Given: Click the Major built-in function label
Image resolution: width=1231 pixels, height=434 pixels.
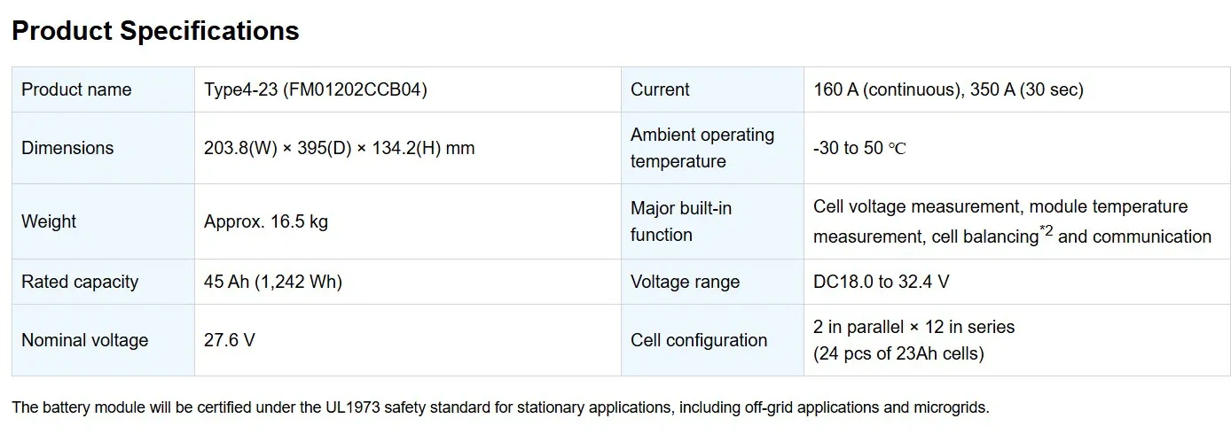Looking at the screenshot, I should [x=680, y=221].
